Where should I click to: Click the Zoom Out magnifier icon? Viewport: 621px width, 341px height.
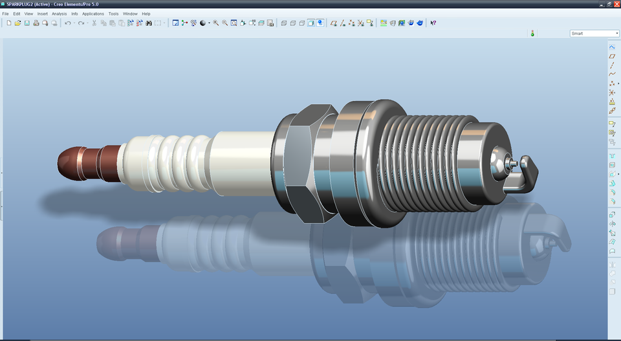click(x=225, y=23)
